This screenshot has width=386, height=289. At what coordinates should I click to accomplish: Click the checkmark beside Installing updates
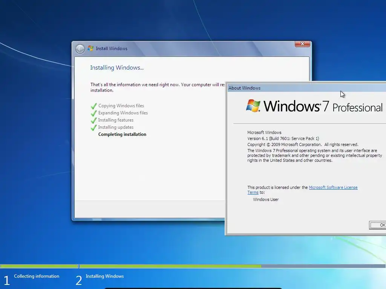coord(94,128)
